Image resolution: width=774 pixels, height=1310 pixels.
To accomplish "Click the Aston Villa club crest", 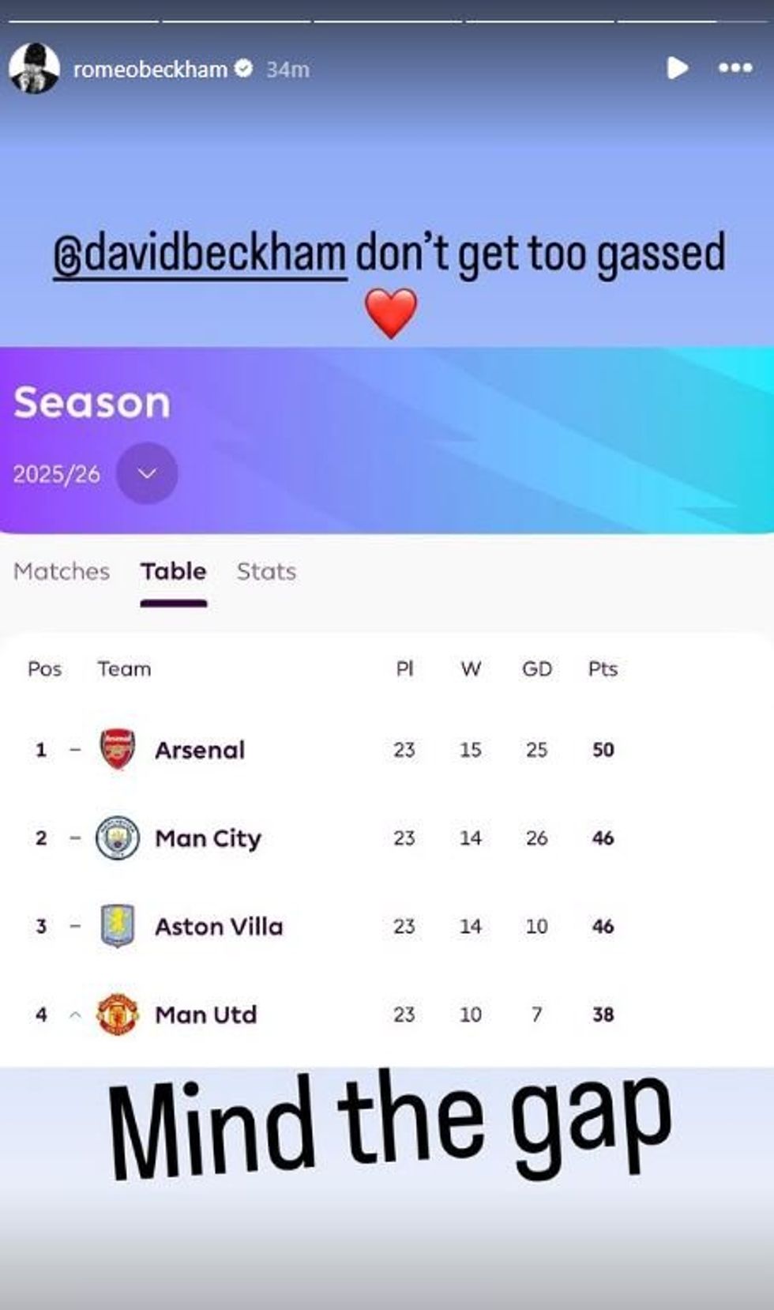I will click(x=118, y=926).
